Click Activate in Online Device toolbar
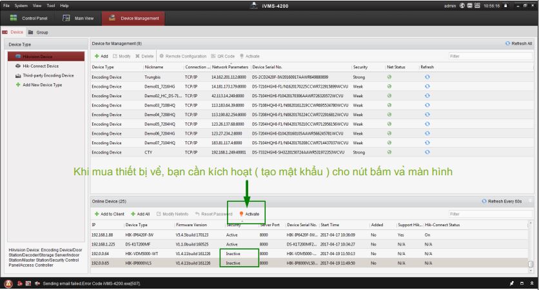This screenshot has width=539, height=290. pyautogui.click(x=250, y=214)
